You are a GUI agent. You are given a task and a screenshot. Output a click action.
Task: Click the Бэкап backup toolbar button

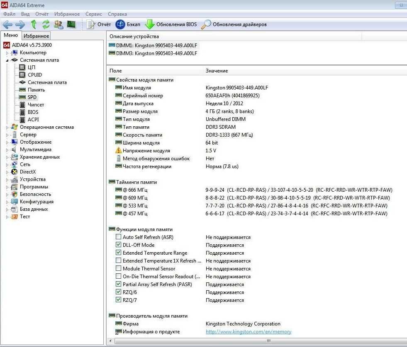pyautogui.click(x=128, y=24)
